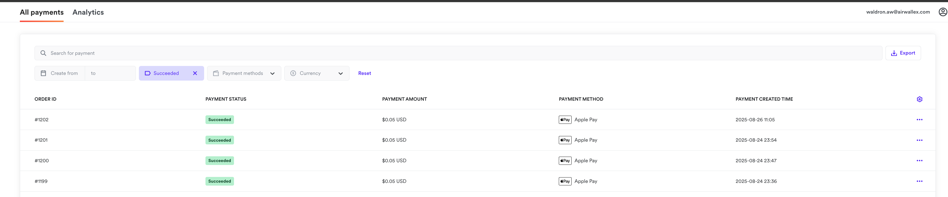
Task: Click the download icon inside the Export button
Action: tap(894, 53)
